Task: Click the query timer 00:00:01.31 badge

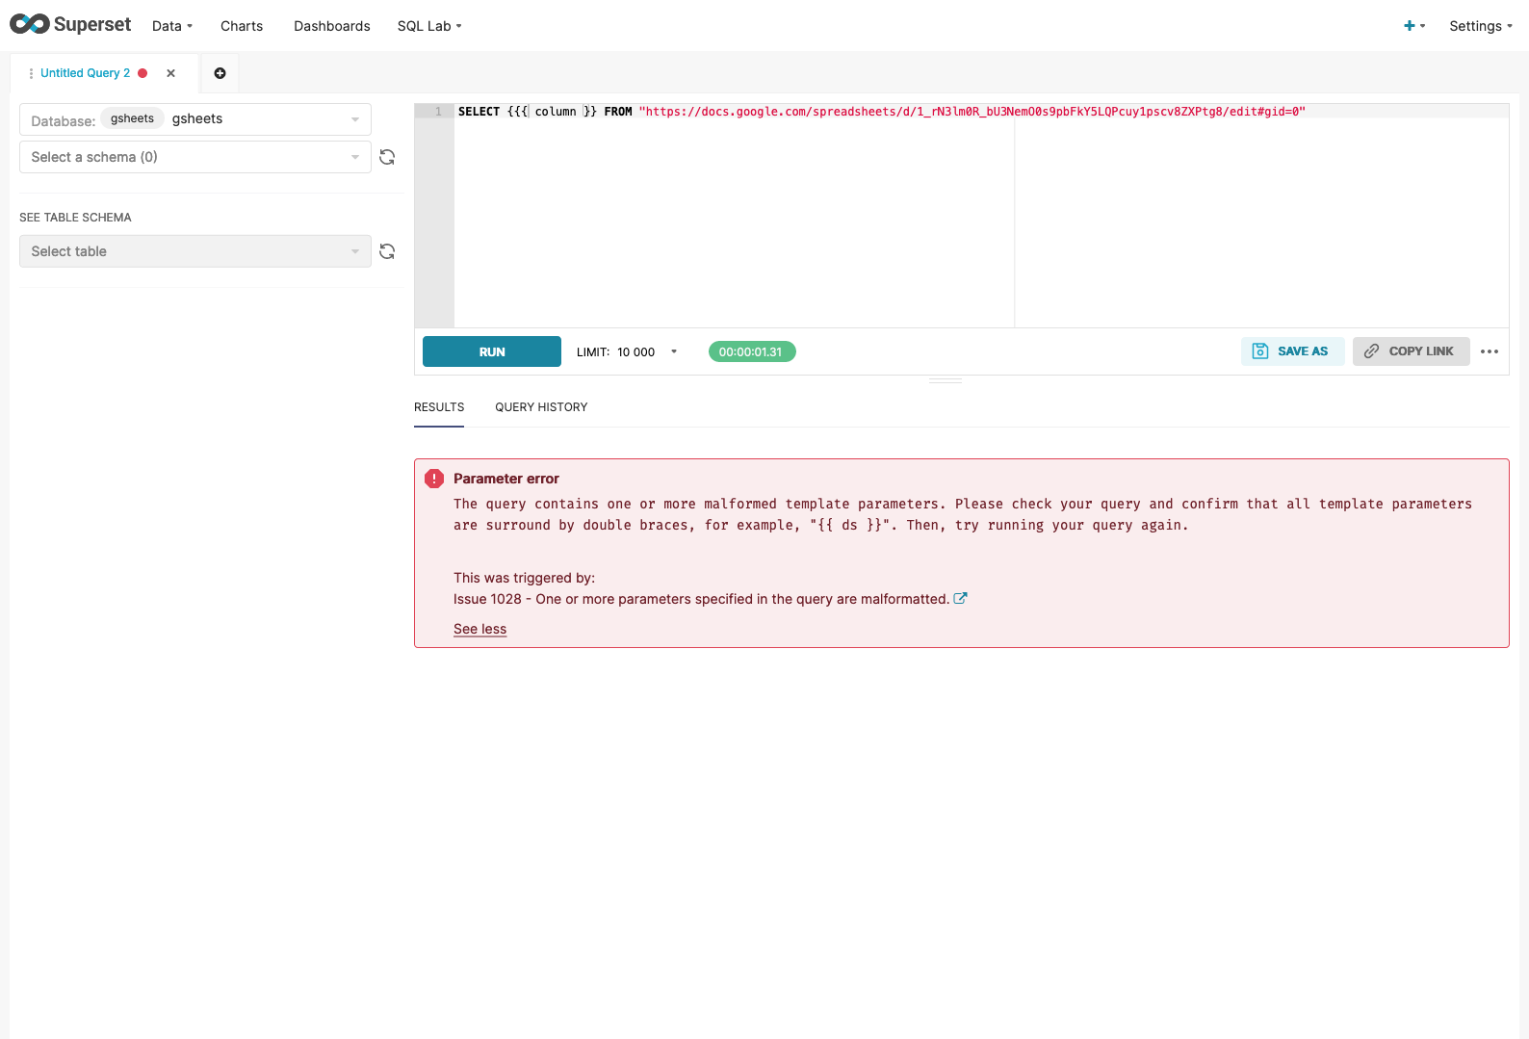Action: click(x=752, y=351)
